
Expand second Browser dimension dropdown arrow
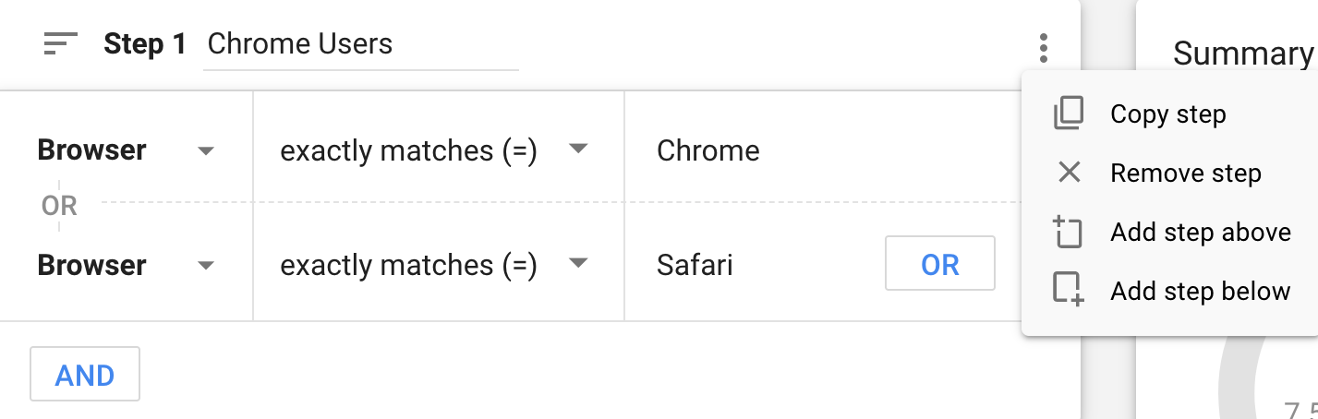(206, 266)
